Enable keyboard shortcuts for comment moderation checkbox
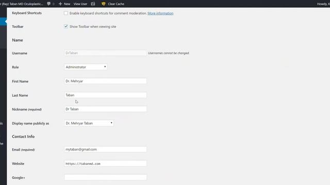The image size is (330, 185). pos(66,13)
